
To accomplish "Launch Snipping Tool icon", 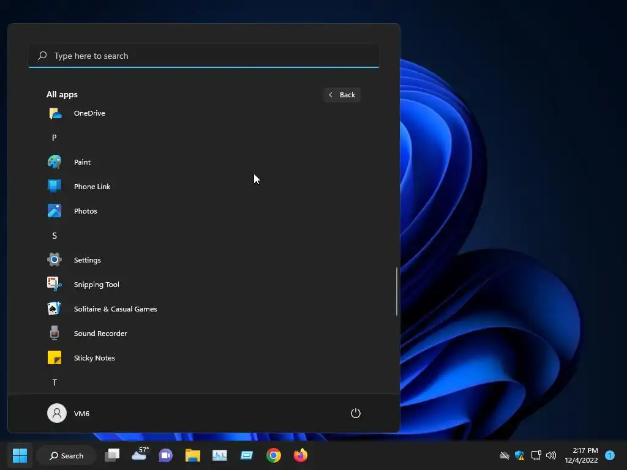I will click(x=54, y=284).
